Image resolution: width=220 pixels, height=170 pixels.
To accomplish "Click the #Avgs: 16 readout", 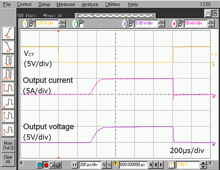I will tap(52, 16).
